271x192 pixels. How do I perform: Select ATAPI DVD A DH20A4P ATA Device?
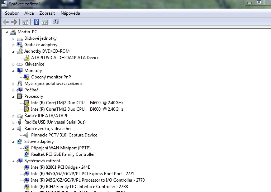click(x=65, y=58)
